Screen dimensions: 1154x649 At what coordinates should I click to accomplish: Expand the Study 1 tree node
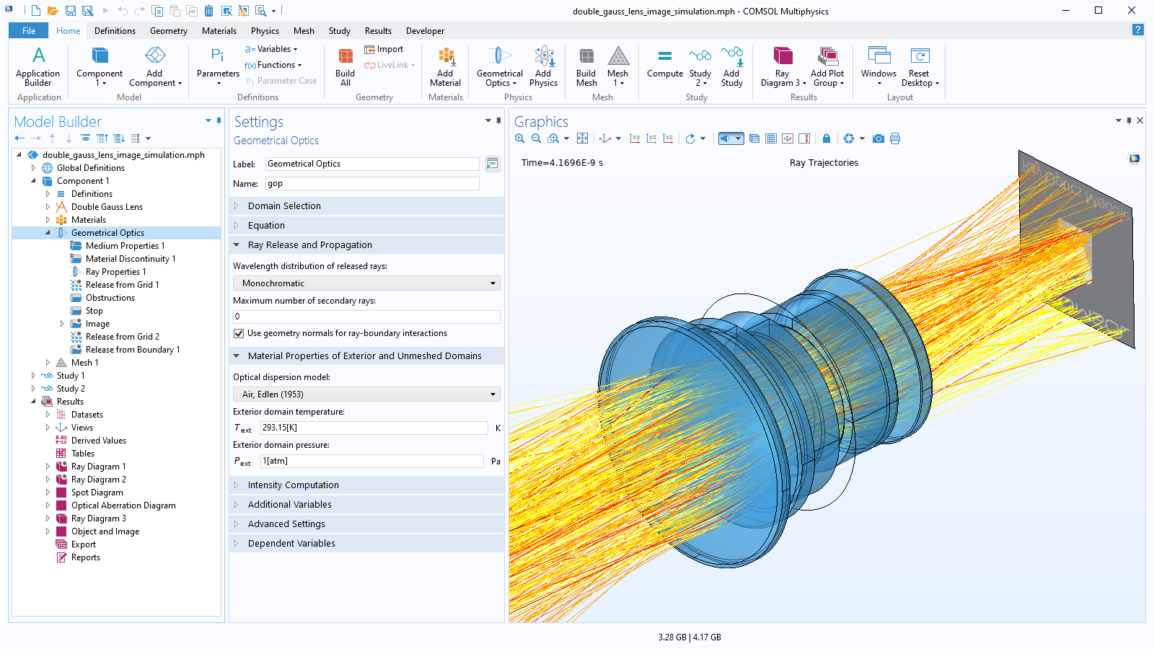point(33,376)
